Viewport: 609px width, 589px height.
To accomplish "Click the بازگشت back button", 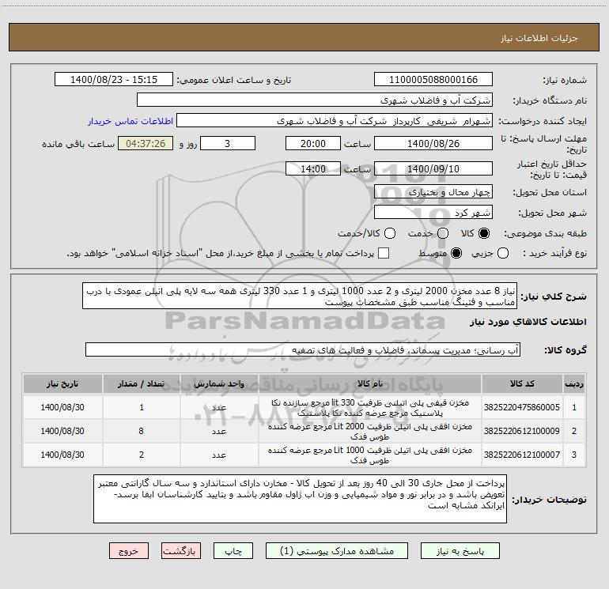I will click(181, 551).
